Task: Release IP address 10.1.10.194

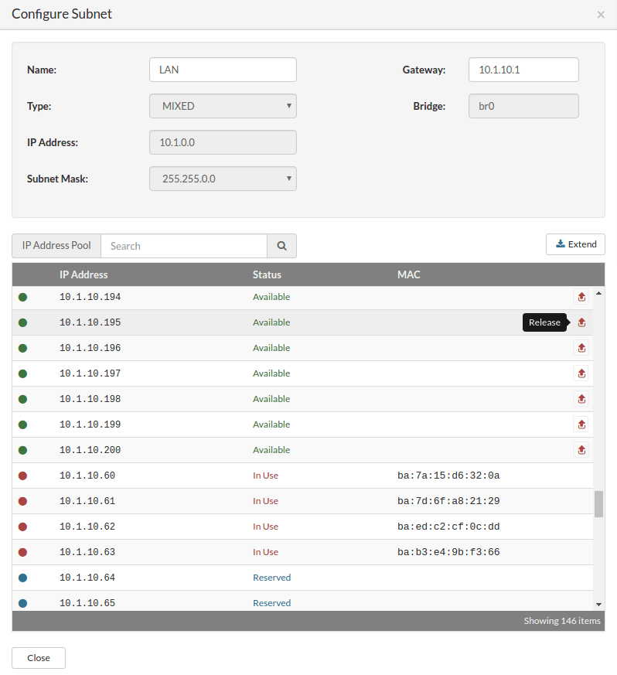Action: tap(581, 297)
